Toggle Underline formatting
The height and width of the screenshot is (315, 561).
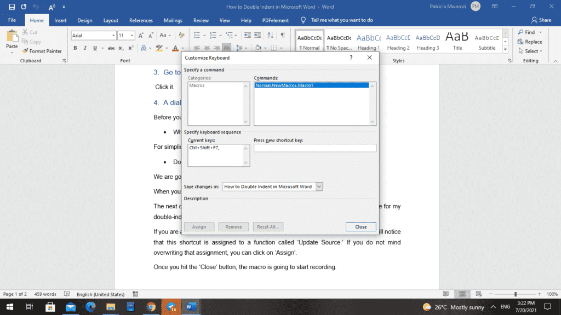(x=95, y=48)
